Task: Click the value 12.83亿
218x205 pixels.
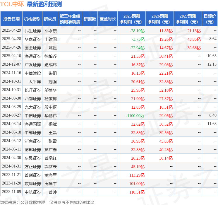Action: click(138, 107)
